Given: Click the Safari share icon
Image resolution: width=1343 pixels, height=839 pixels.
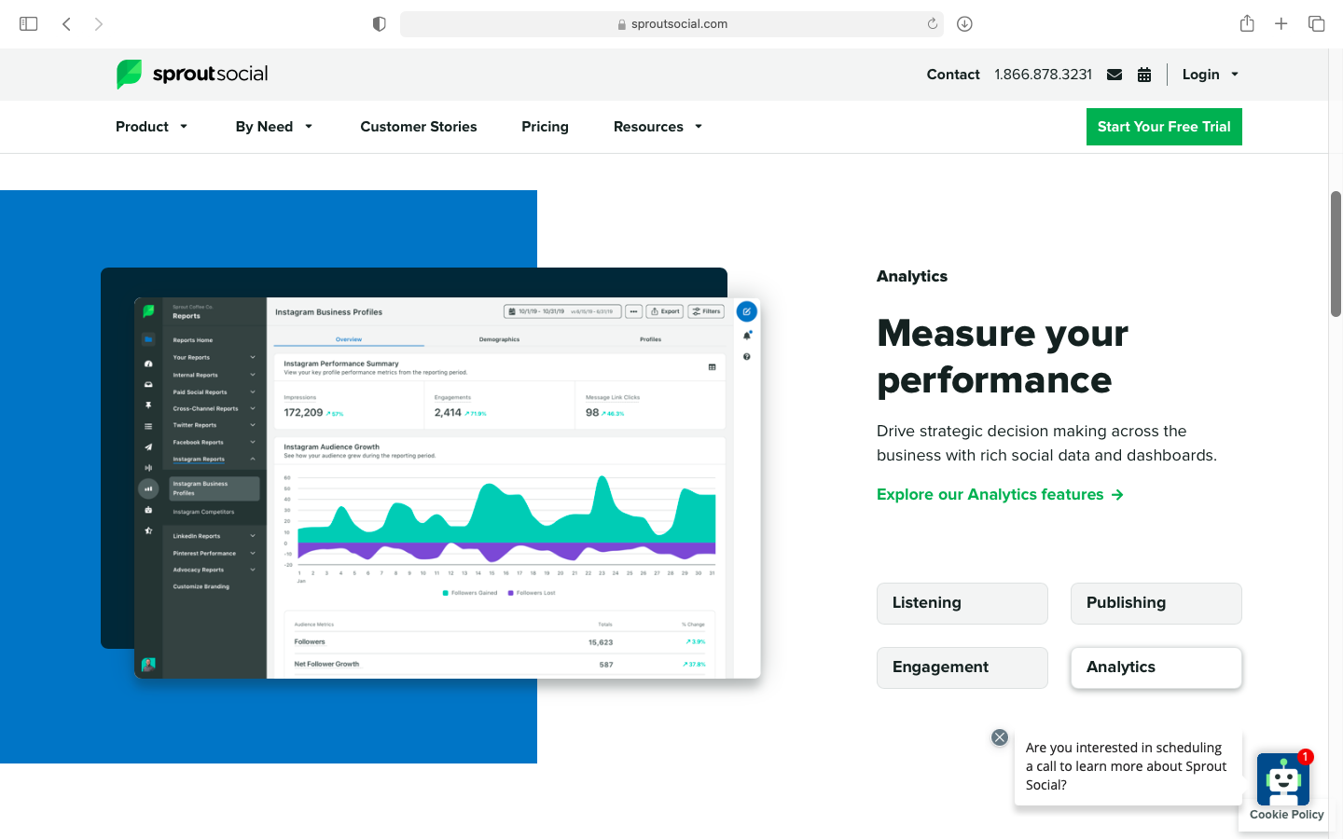Looking at the screenshot, I should [1247, 23].
